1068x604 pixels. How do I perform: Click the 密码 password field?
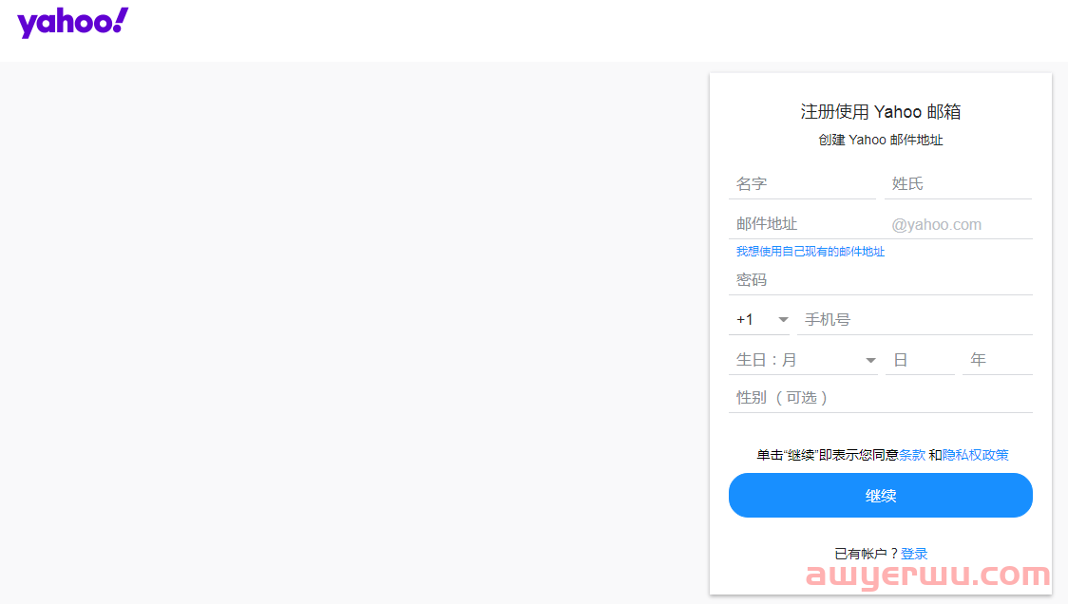880,280
